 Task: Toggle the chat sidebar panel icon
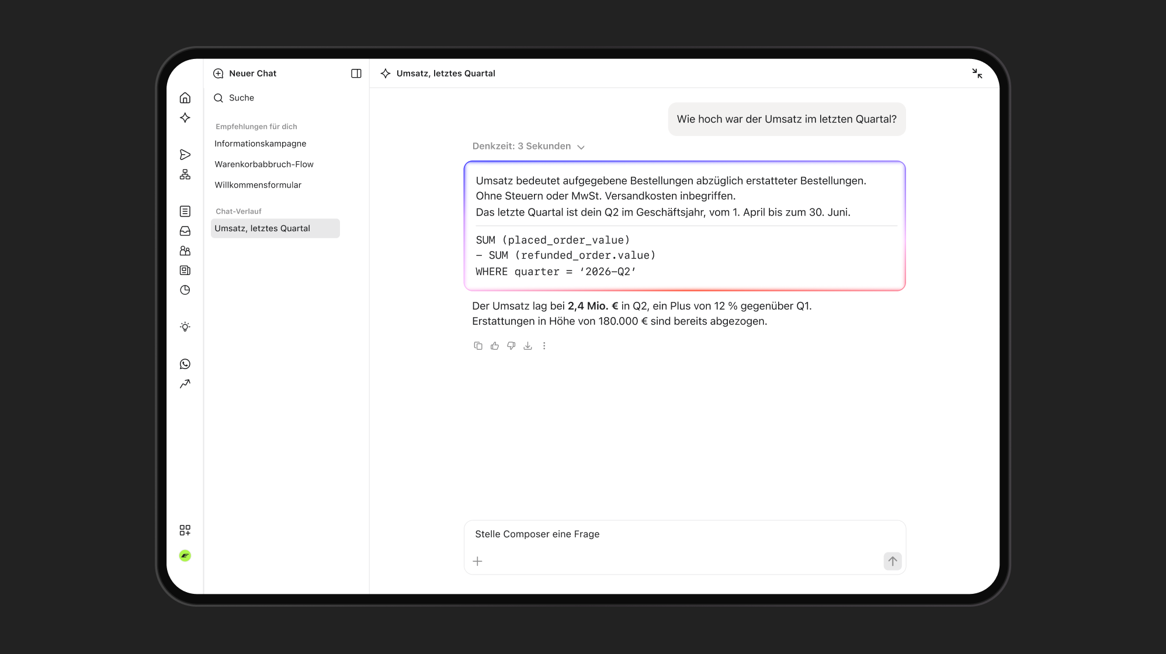point(356,74)
